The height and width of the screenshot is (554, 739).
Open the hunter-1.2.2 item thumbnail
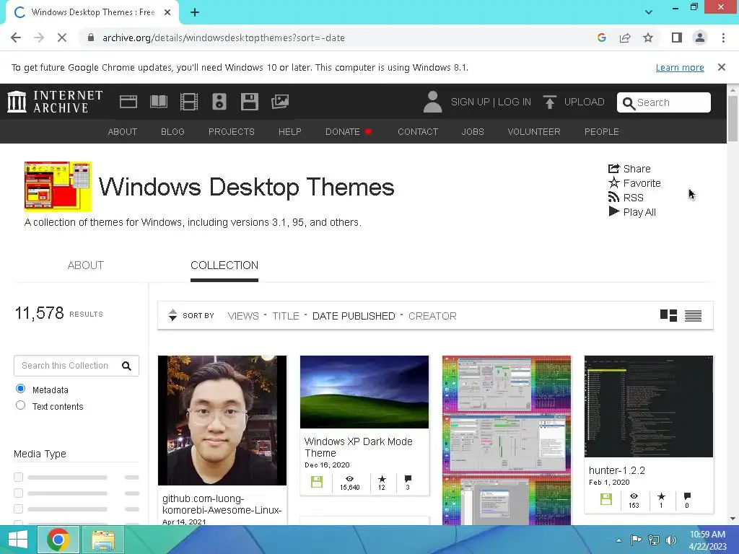[x=649, y=406]
